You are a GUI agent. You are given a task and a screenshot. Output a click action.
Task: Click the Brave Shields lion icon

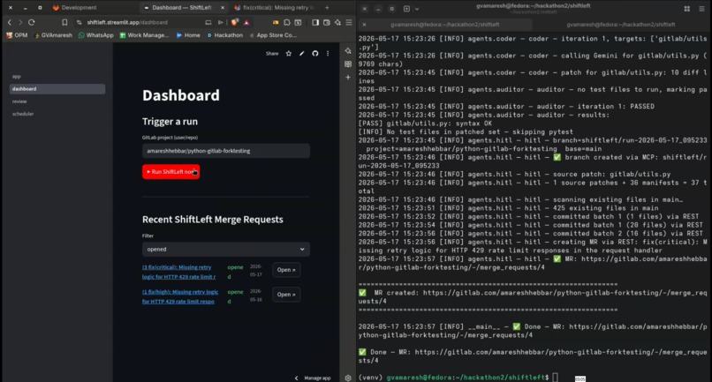tap(234, 22)
